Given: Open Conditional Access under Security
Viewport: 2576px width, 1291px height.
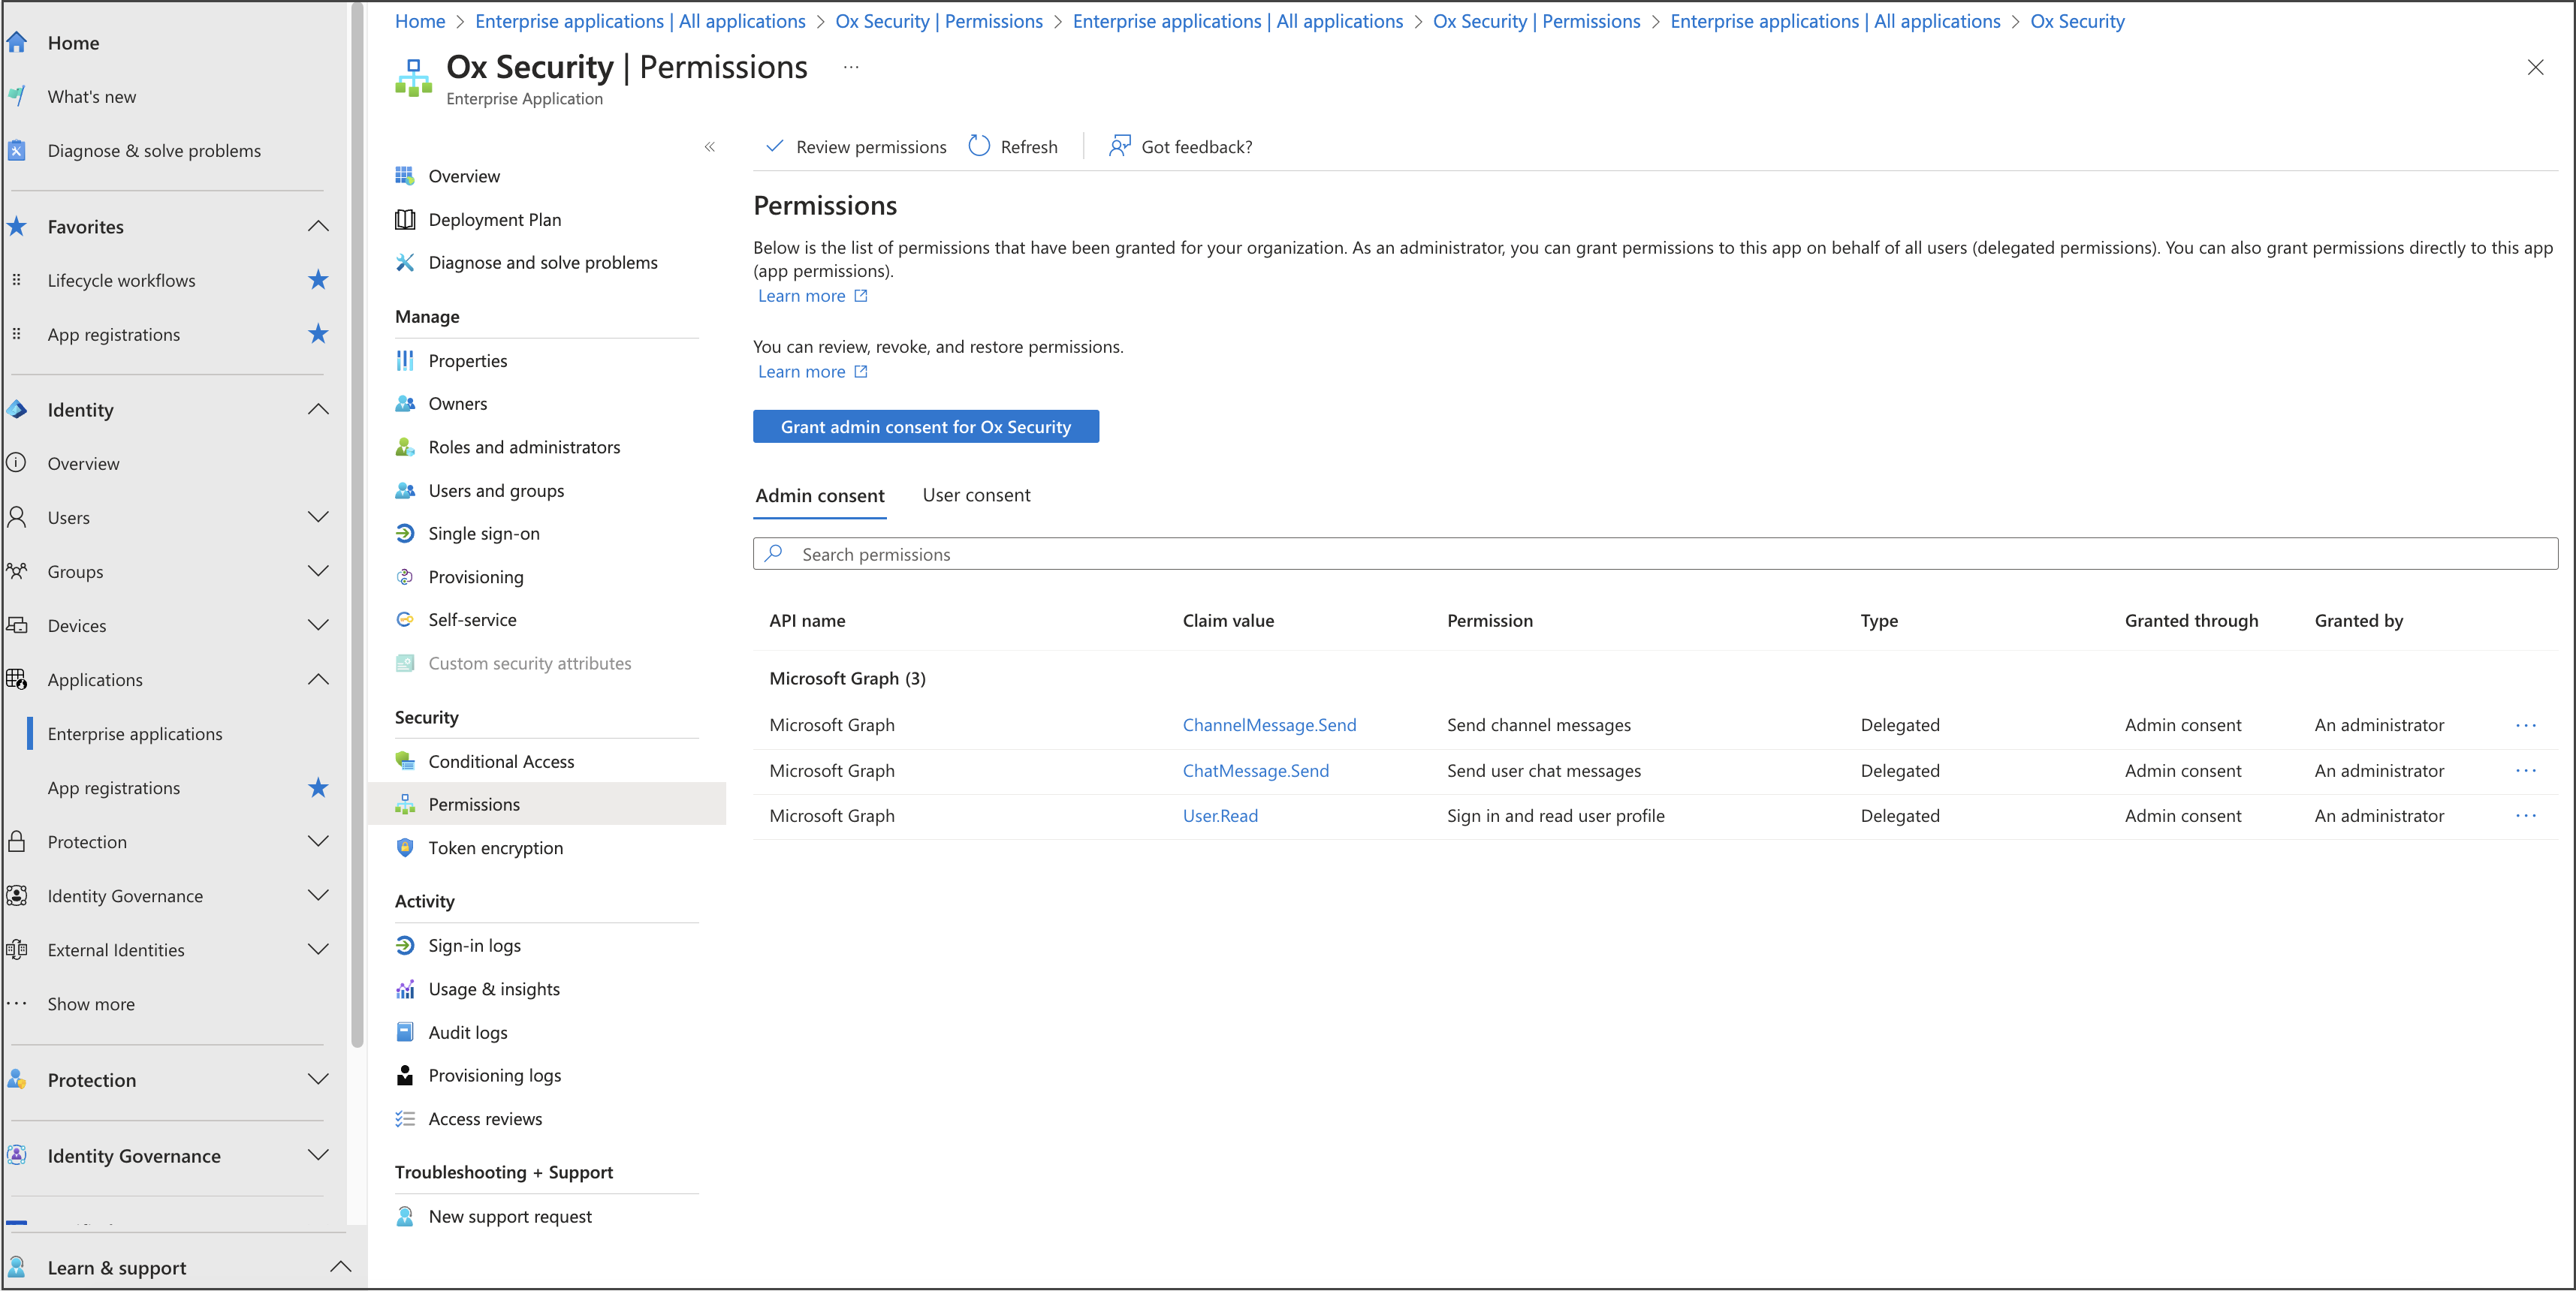Looking at the screenshot, I should pos(500,761).
